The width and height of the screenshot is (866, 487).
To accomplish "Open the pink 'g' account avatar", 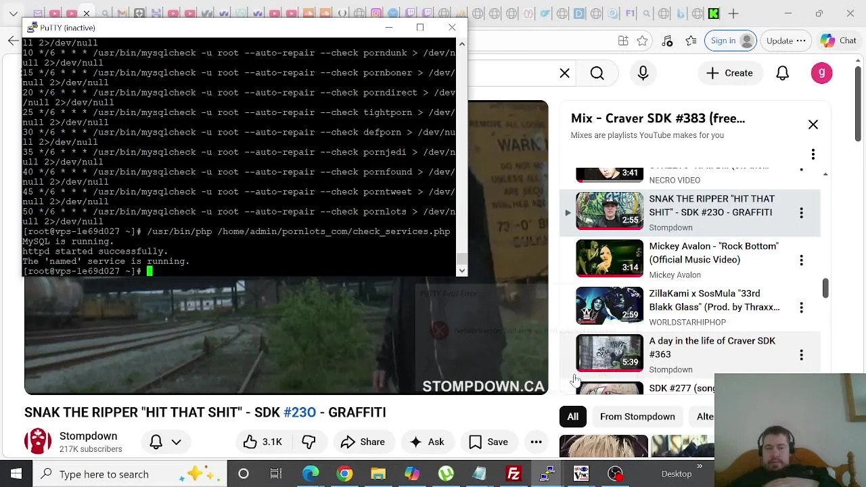I will coord(821,73).
